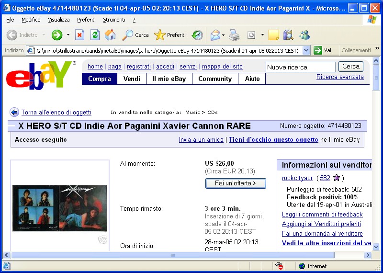Open the Research books icon
This screenshot has width=383, height=273.
[289, 35]
